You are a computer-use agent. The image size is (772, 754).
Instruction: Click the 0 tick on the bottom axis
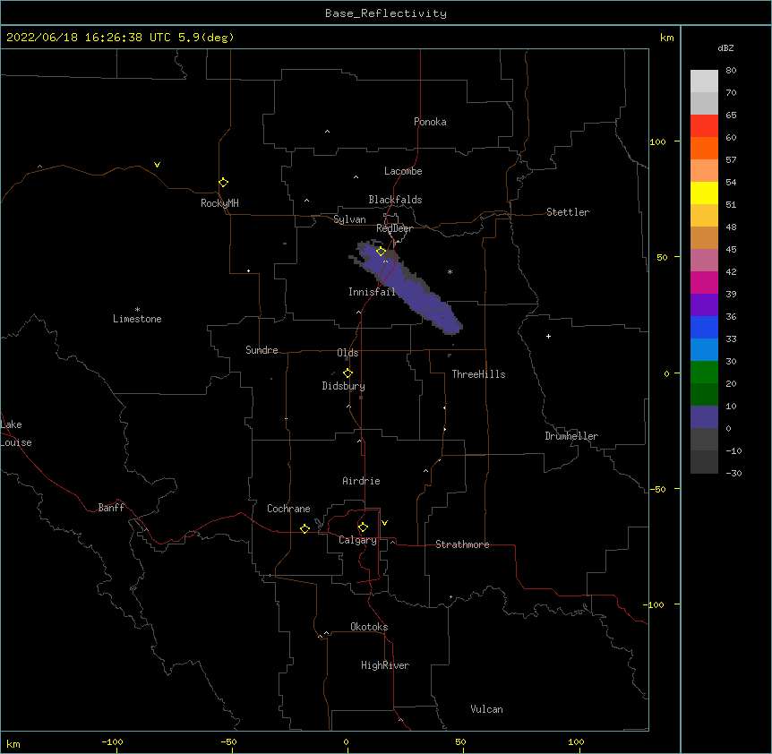click(346, 742)
